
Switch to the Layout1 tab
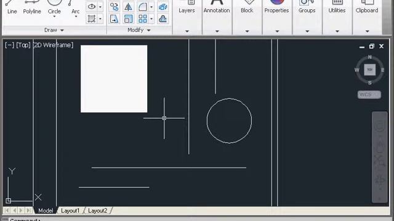[x=70, y=211]
